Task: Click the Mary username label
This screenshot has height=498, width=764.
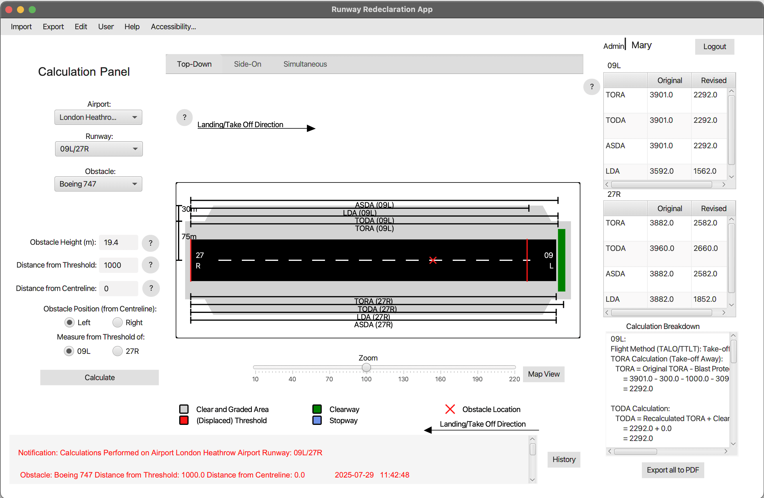Action: tap(641, 45)
